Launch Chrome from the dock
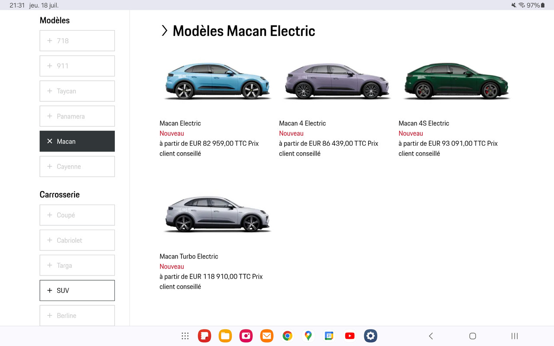This screenshot has width=554, height=346. coord(287,336)
